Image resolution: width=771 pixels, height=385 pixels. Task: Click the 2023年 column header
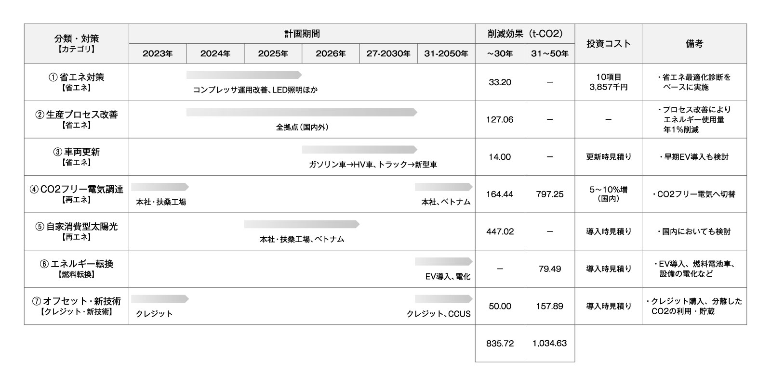coord(158,53)
